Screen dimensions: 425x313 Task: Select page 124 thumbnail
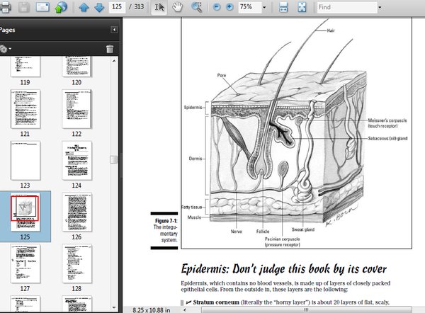pyautogui.click(x=76, y=161)
